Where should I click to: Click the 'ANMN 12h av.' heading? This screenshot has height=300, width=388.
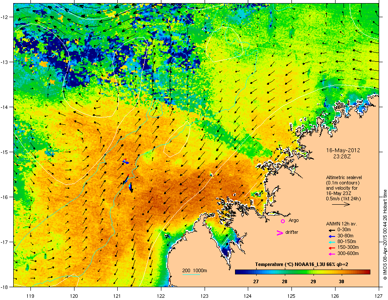[341, 224]
